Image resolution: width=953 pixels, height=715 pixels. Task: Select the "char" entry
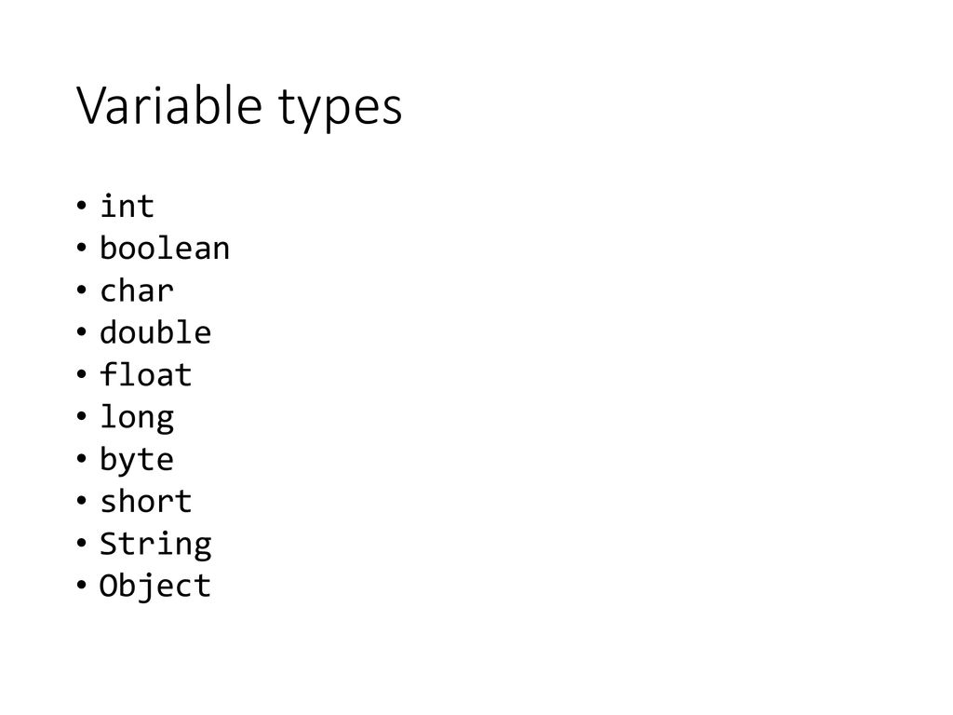[137, 290]
